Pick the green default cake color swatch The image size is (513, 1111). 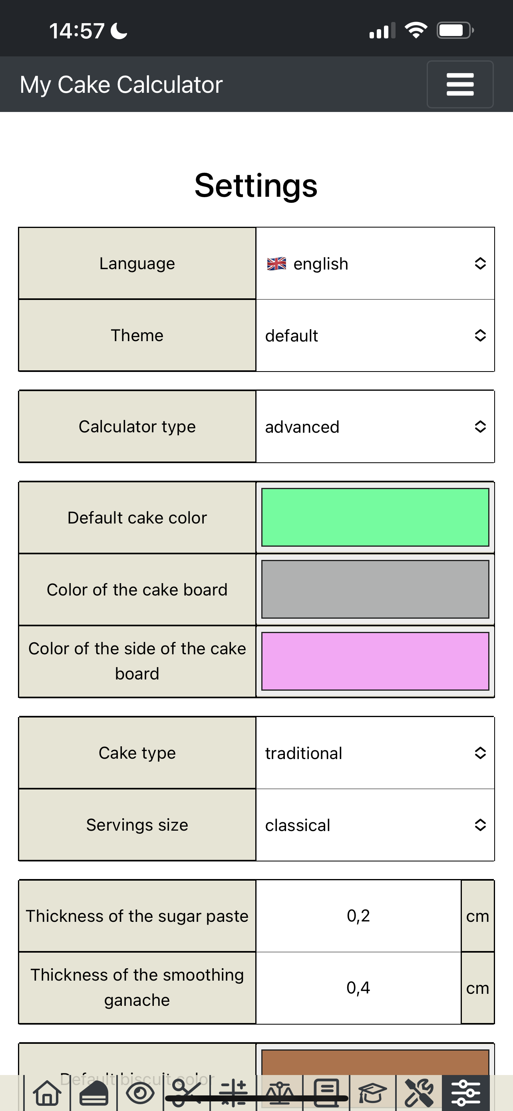[375, 518]
